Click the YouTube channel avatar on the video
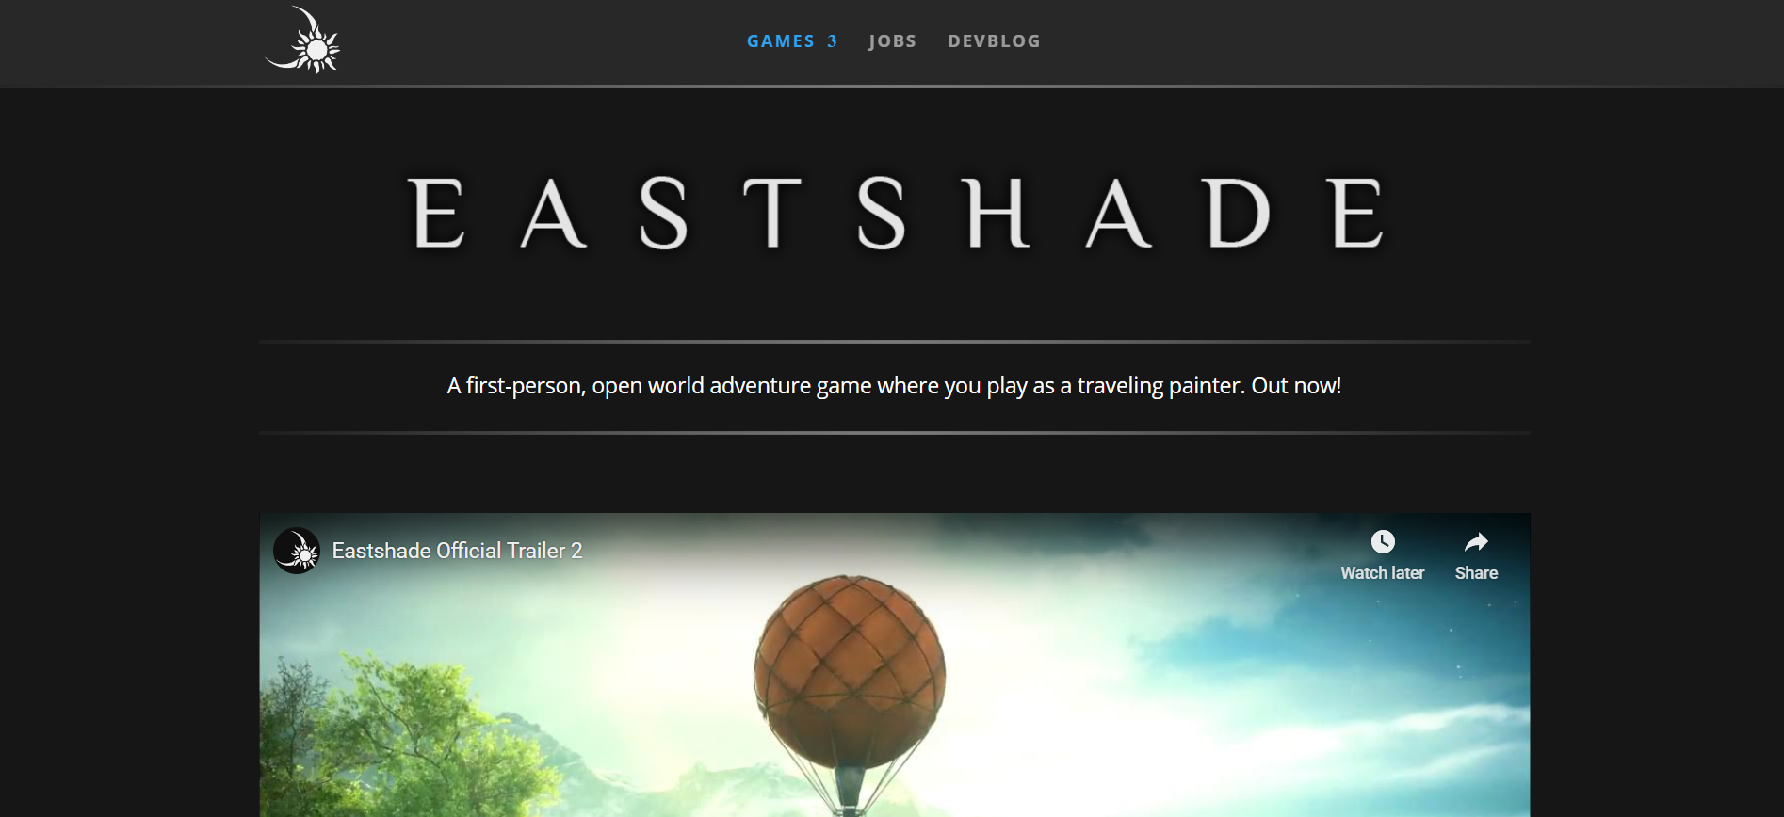The image size is (1784, 817). coord(297,551)
